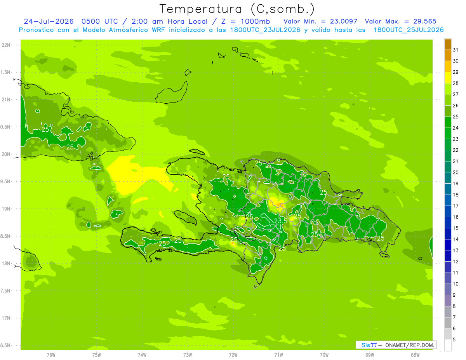Click the color scale's "29" label
Screen dimensions: 466x360
pyautogui.click(x=456, y=72)
